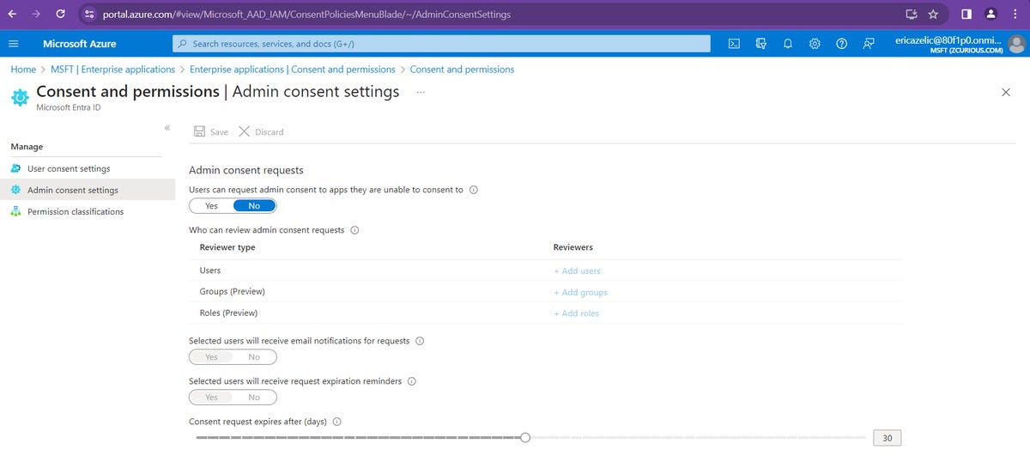1030x468 pixels.
Task: Click the consent expiry days slider handle
Action: (525, 437)
